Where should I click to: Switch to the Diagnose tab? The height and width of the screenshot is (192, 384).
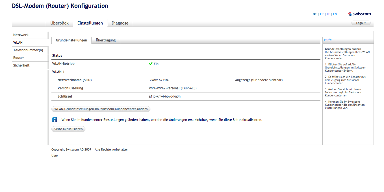click(120, 23)
